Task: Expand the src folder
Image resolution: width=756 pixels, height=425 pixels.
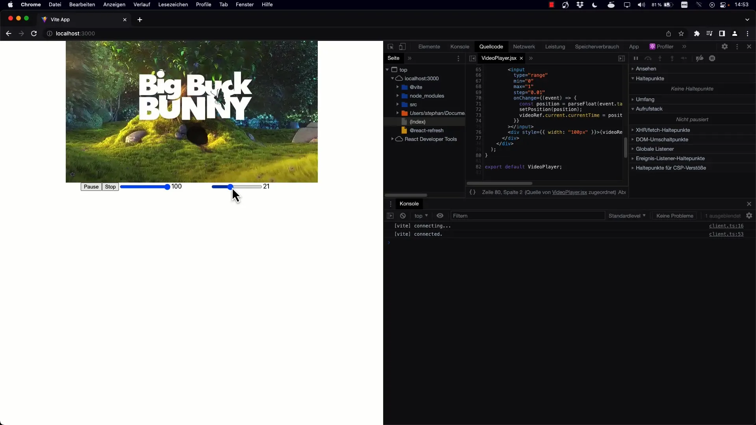Action: [x=398, y=104]
